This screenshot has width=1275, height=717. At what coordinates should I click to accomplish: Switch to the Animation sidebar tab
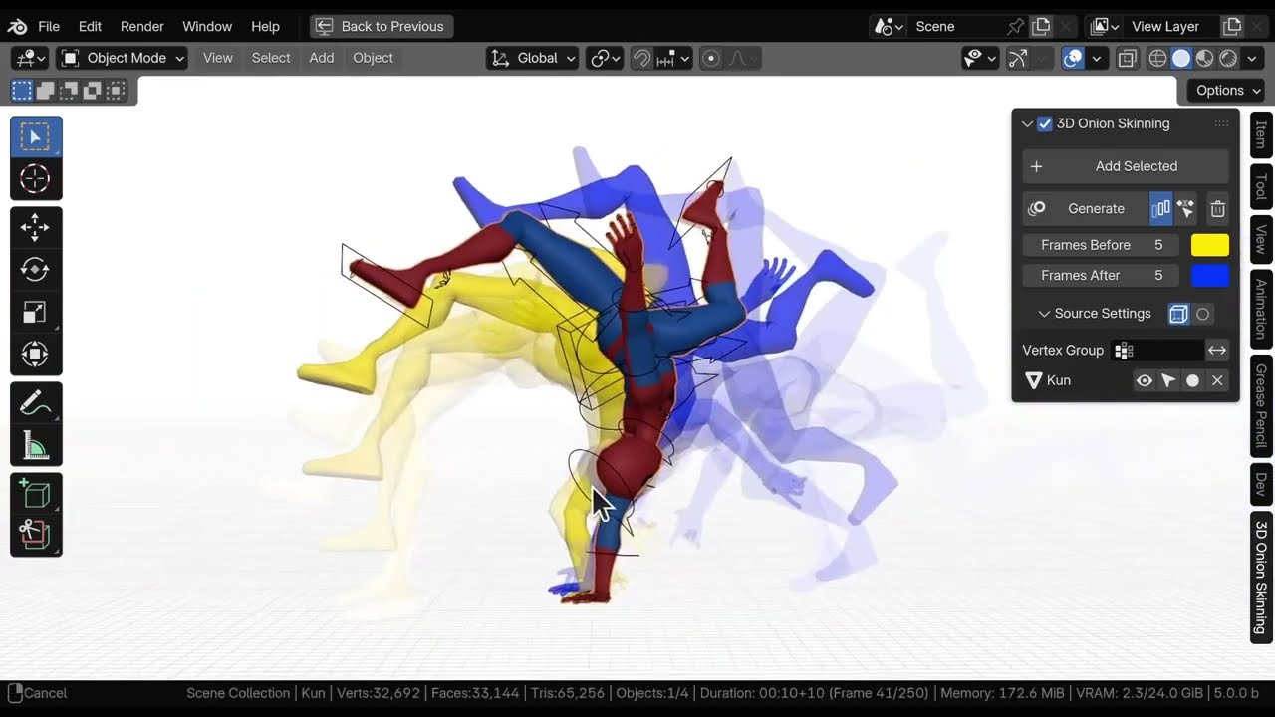(x=1261, y=308)
